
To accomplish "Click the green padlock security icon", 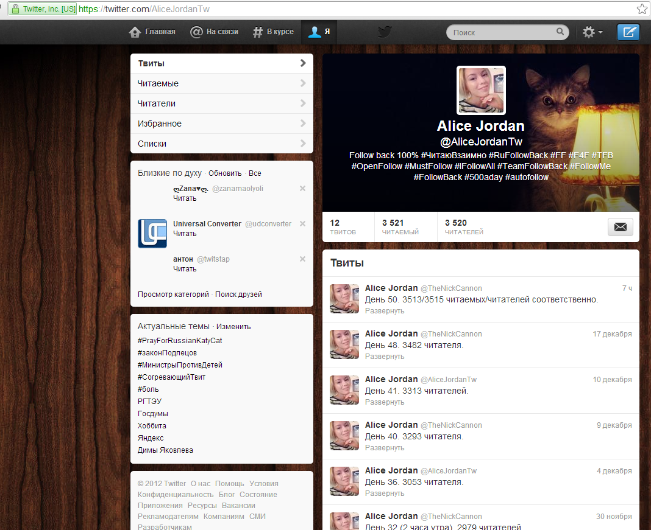I will [x=15, y=9].
